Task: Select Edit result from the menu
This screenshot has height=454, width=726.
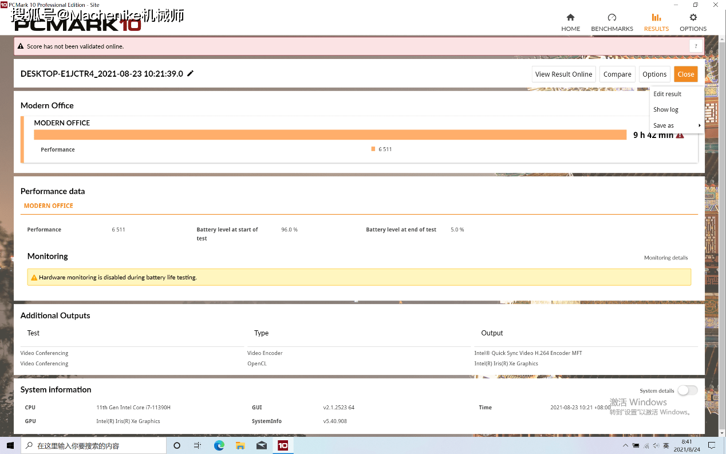Action: [x=667, y=94]
